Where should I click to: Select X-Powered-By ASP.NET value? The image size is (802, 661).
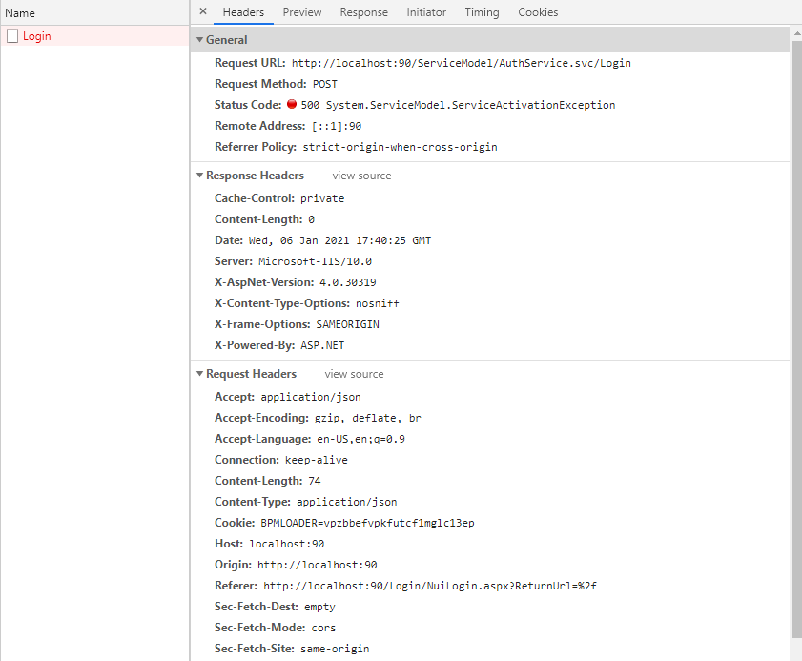coord(322,346)
